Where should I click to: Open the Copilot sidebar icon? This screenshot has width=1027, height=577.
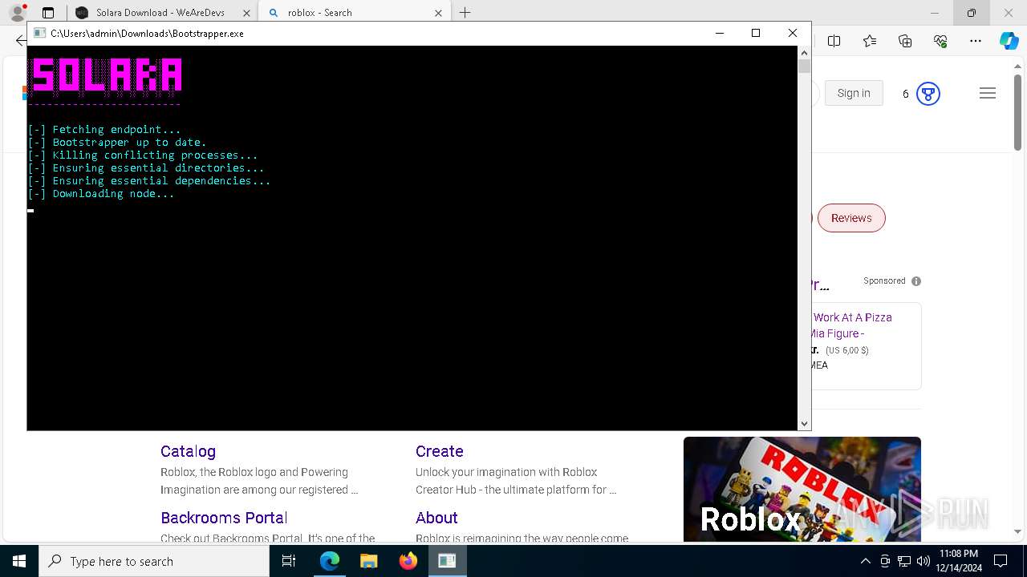point(1009,41)
